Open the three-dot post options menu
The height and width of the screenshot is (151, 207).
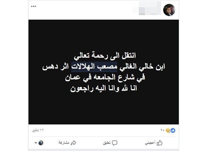pos(33,6)
